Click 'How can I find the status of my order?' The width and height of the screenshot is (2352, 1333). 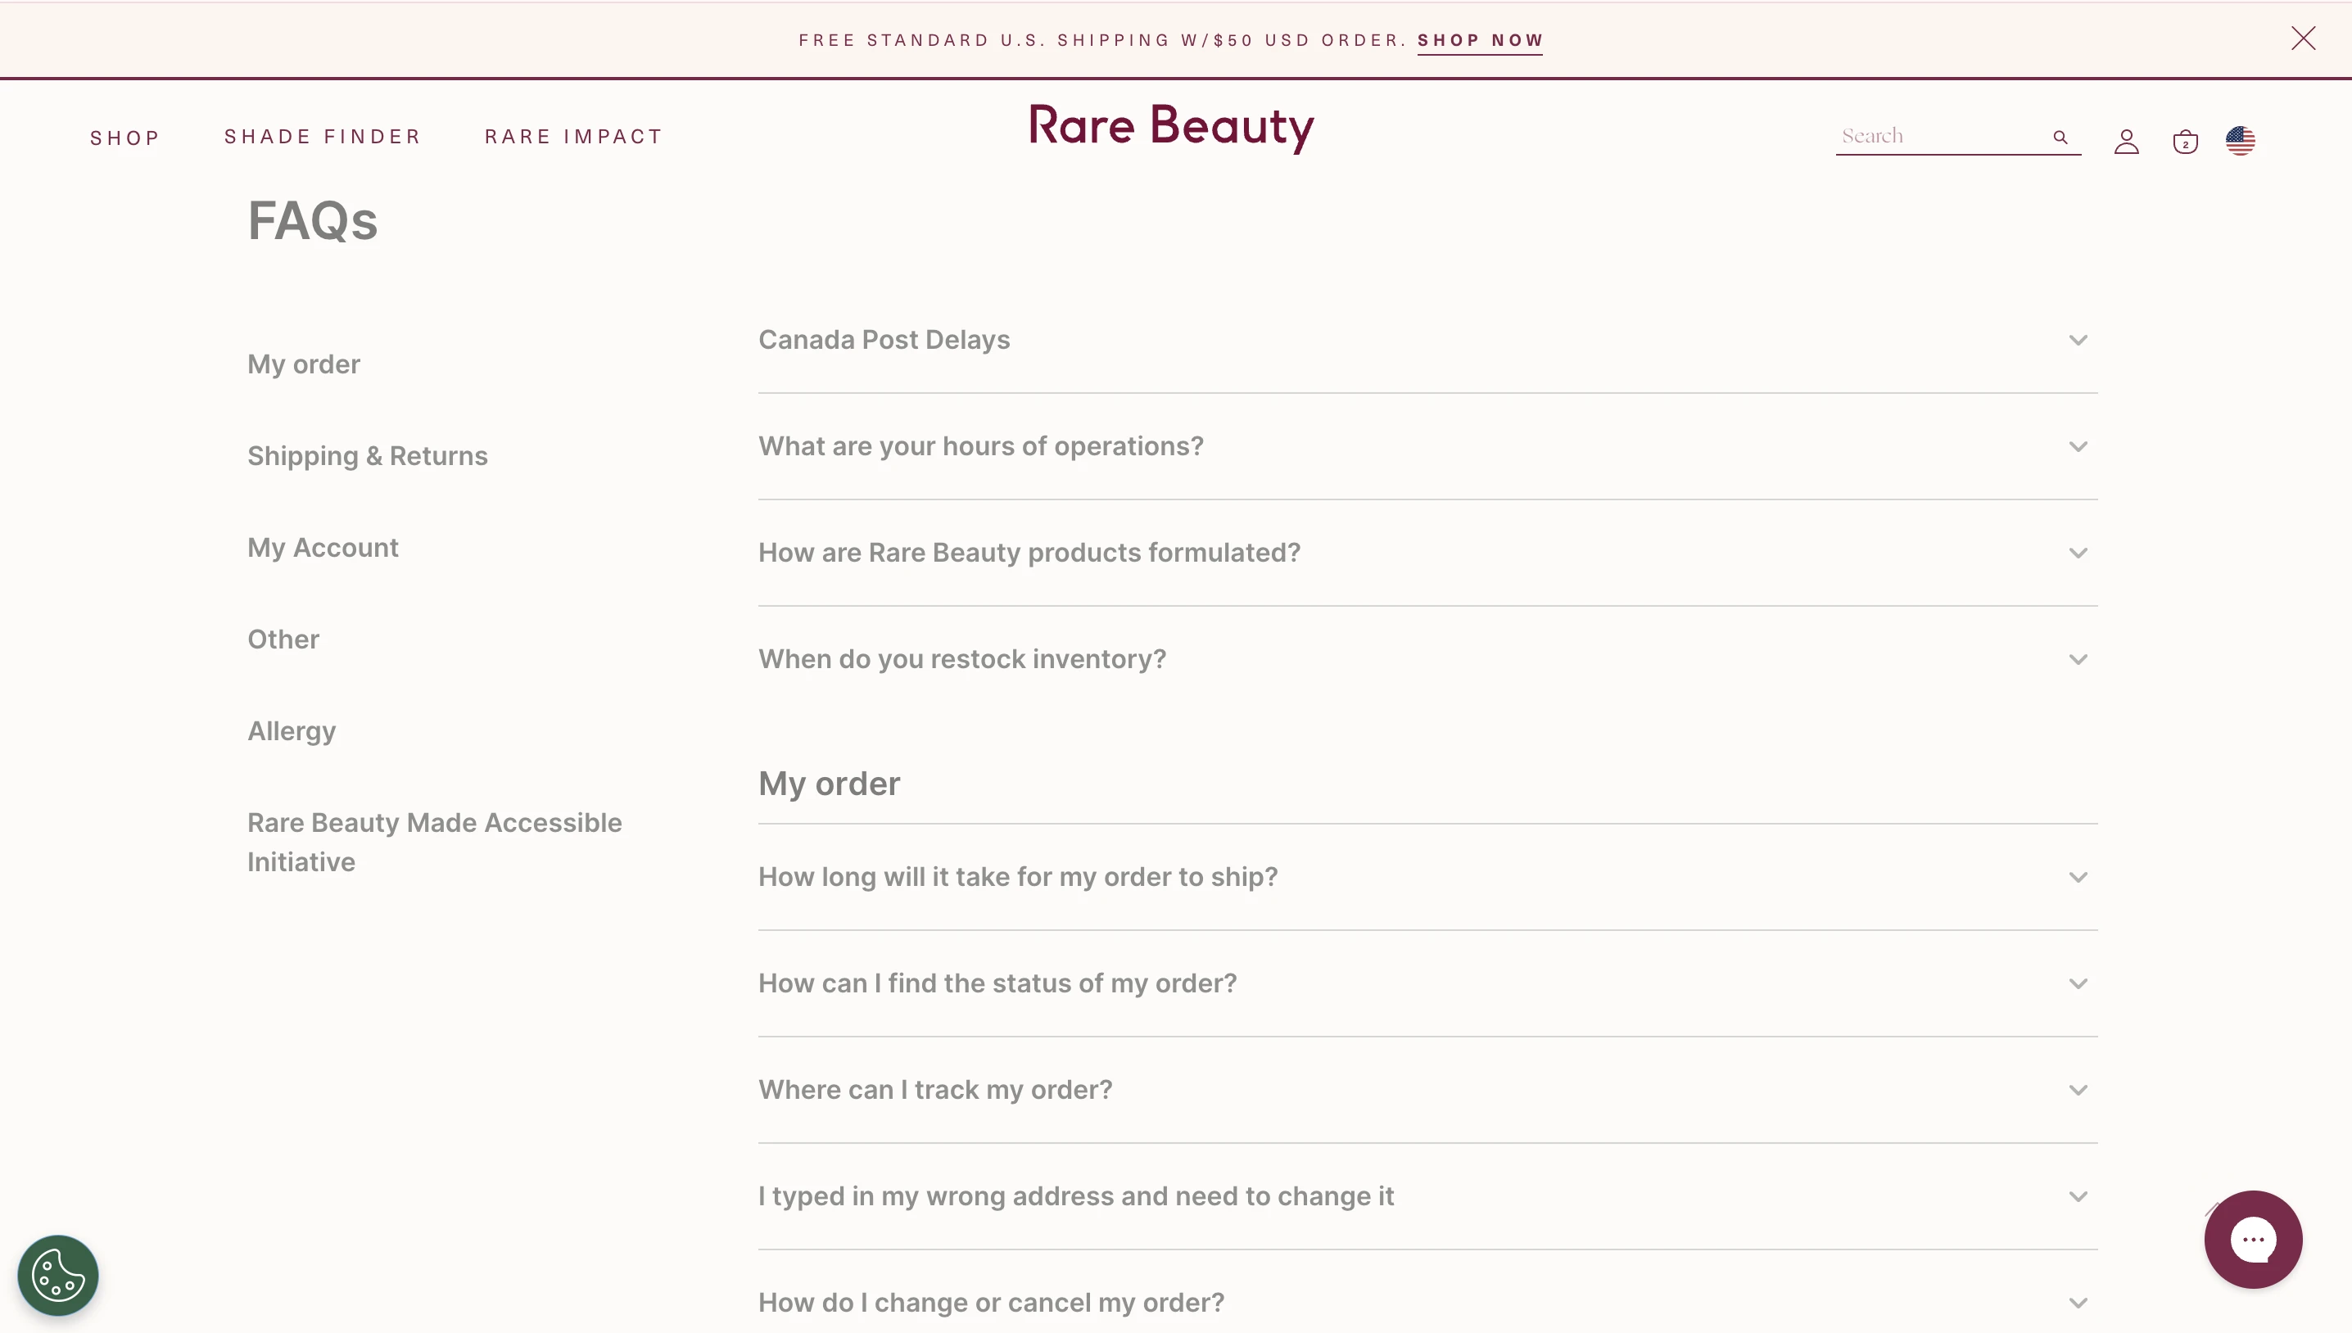[997, 983]
